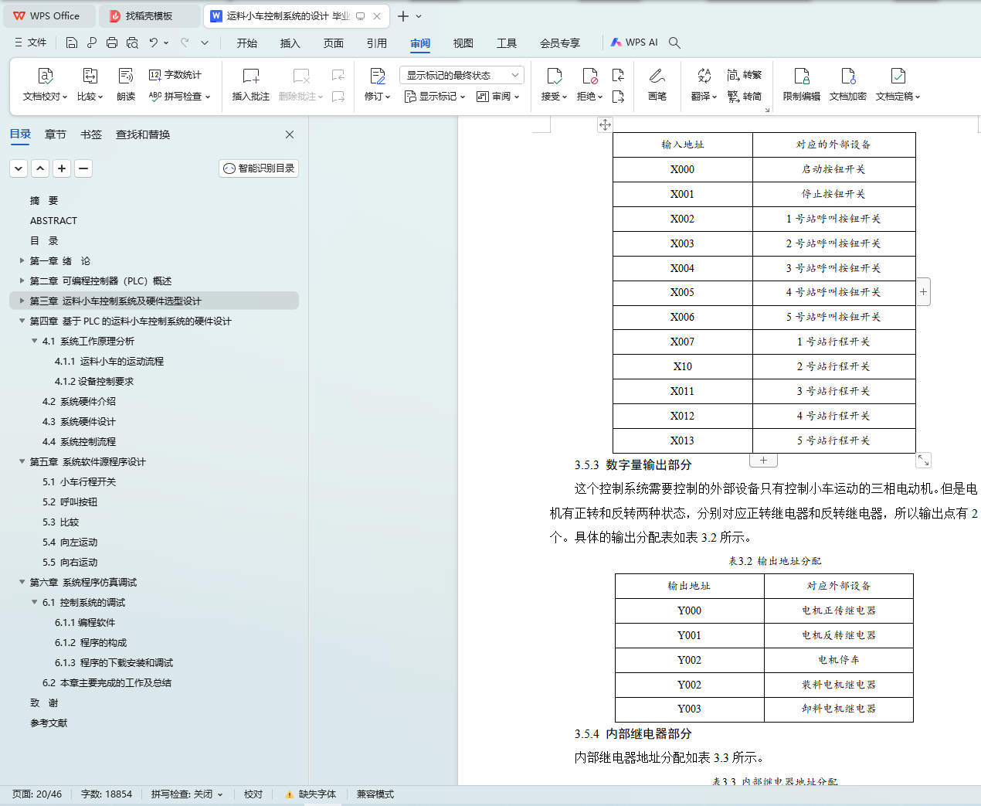Click the print icon in quick toolbar

point(112,43)
